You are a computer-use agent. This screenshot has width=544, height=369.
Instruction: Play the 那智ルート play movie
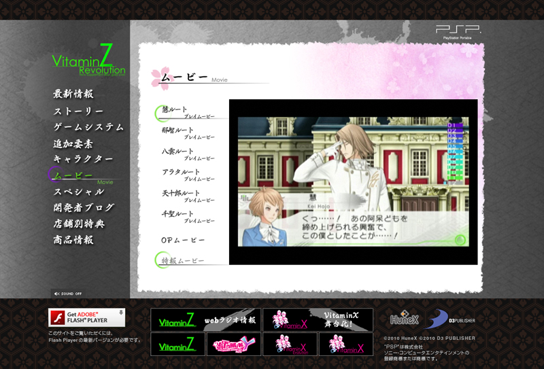tap(188, 133)
